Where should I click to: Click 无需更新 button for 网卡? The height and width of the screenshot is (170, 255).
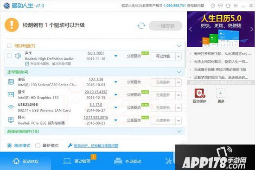tap(163, 120)
